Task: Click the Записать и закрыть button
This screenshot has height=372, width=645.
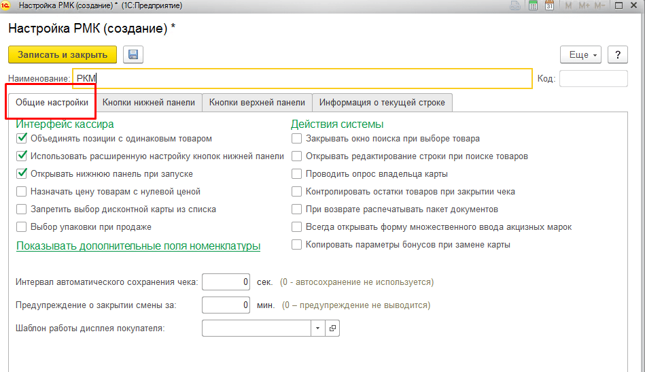Action: point(63,54)
